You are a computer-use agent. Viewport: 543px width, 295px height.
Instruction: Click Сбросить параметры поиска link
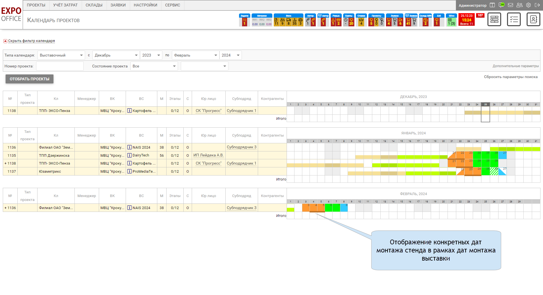(511, 77)
